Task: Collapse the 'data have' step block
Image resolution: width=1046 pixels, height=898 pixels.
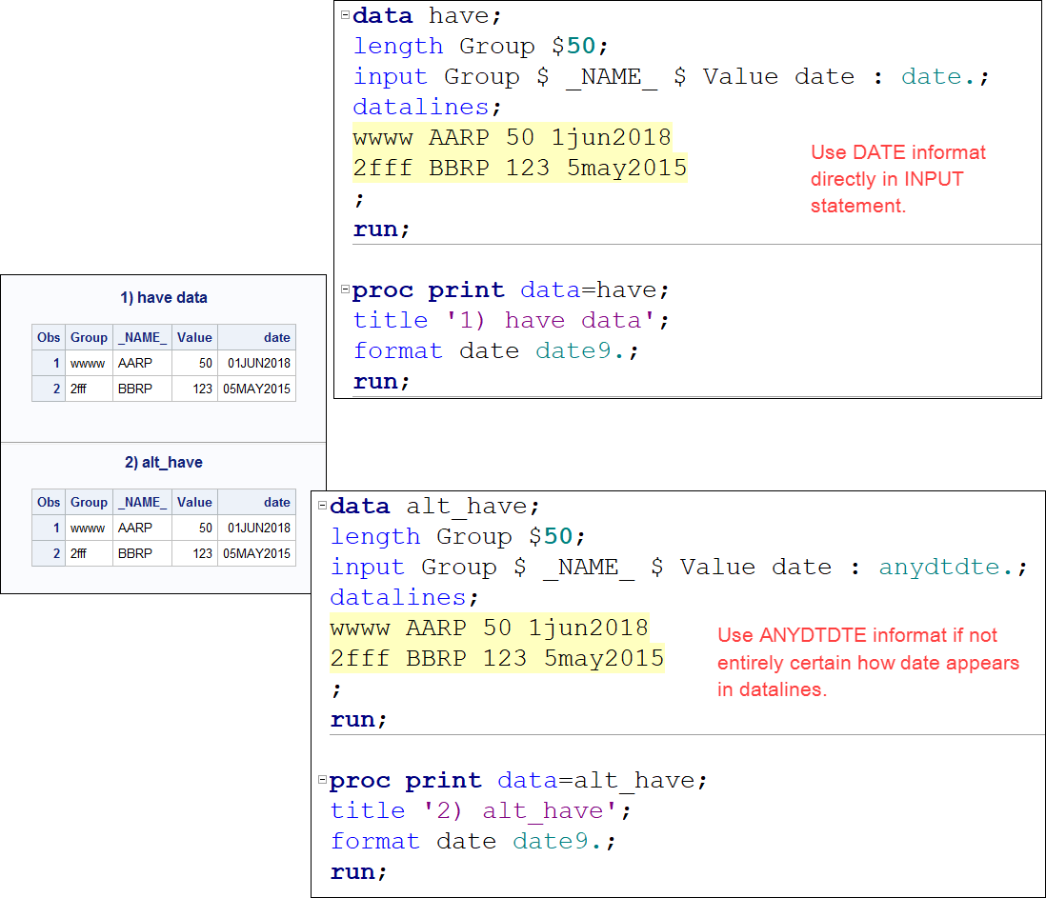Action: (345, 15)
